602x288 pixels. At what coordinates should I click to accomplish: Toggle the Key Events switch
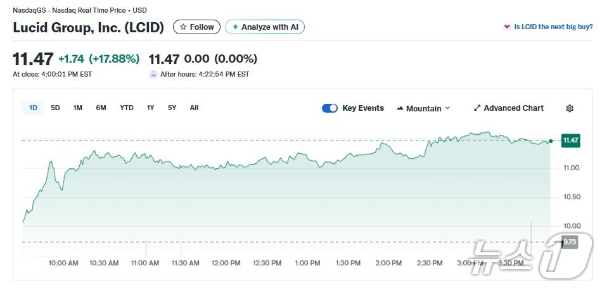tap(330, 108)
